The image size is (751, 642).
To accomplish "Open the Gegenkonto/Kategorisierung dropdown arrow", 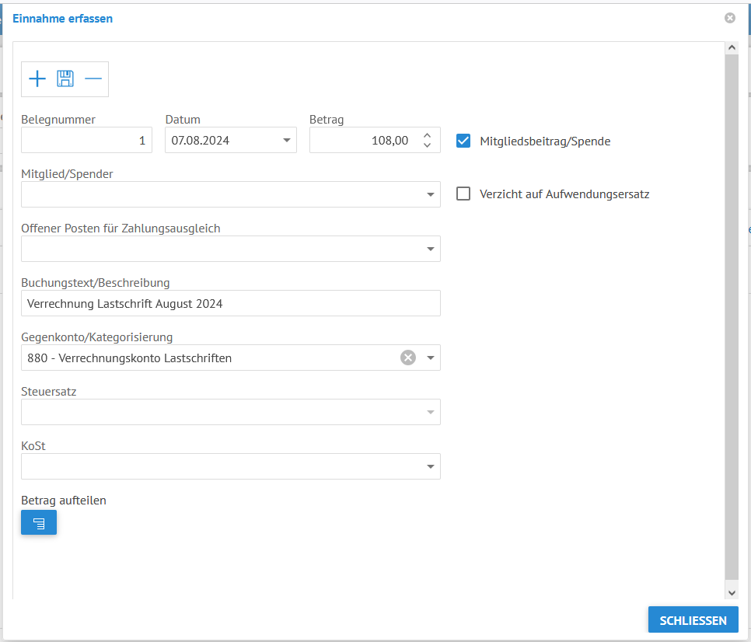I will [x=431, y=358].
